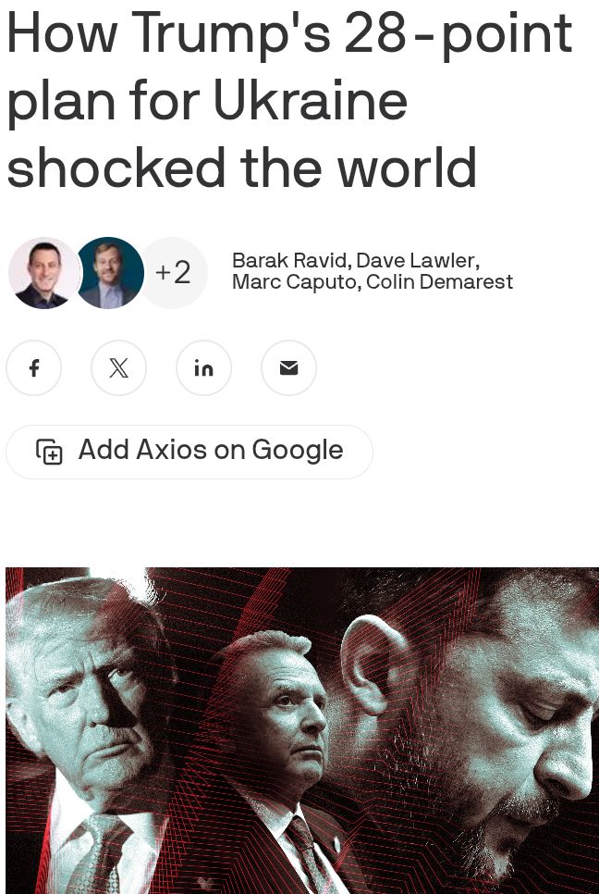Screen dimensions: 599x894
Task: Click the "plan for Ukraine" headline line
Action: pos(207,101)
